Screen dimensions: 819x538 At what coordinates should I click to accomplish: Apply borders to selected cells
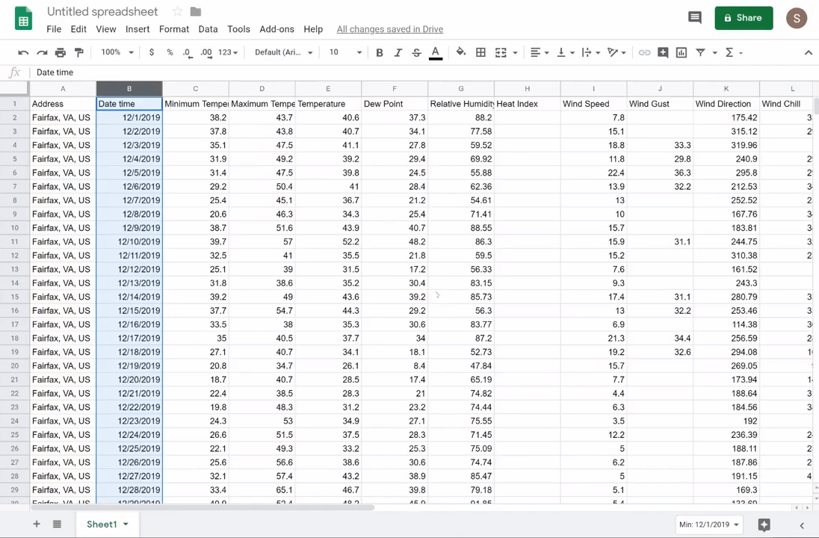point(480,52)
